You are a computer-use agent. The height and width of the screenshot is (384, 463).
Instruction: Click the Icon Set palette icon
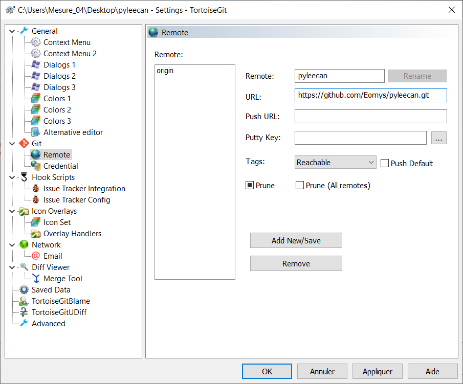point(36,222)
